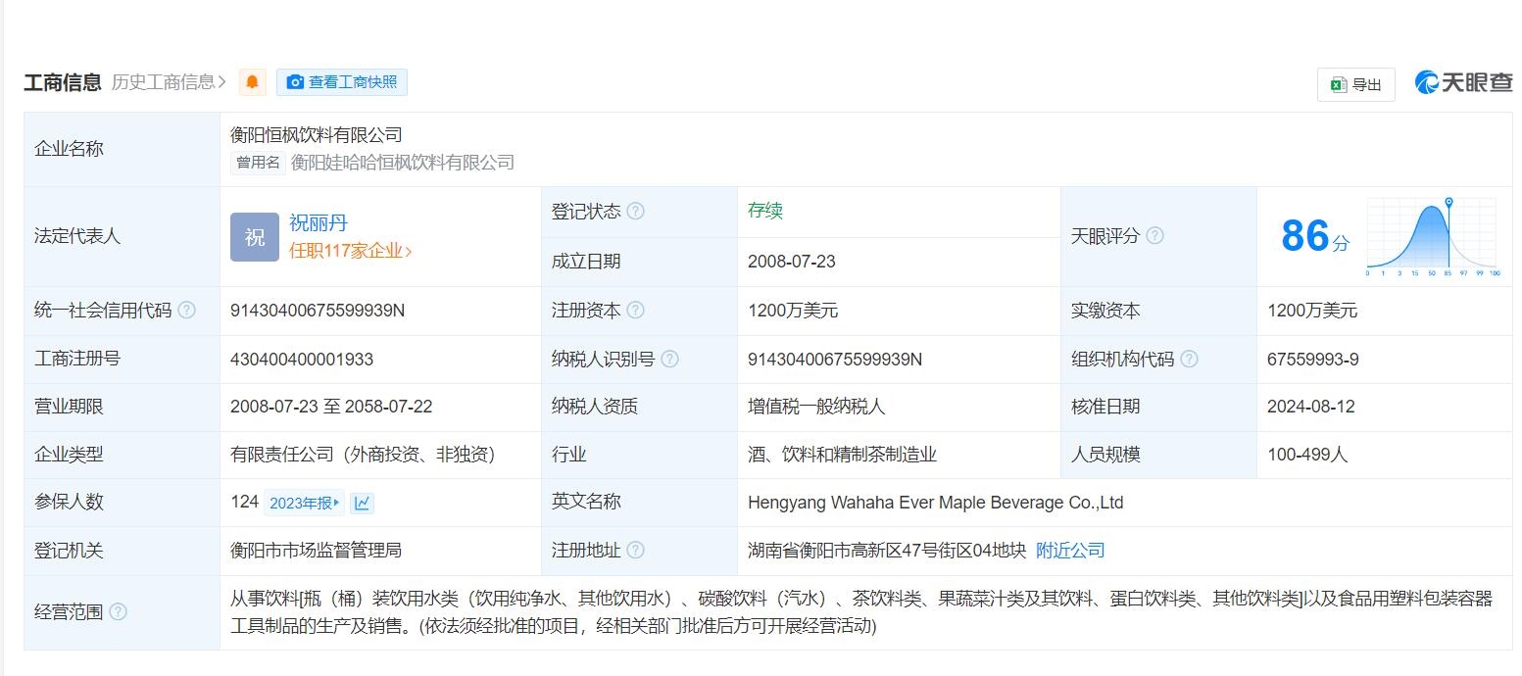Click the 纳税人资质 label
The height and width of the screenshot is (676, 1522).
coord(595,407)
